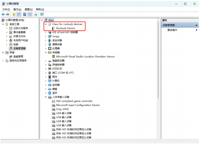Click the Up one level toolbar icon
This screenshot has height=145, width=201.
coord(14,14)
